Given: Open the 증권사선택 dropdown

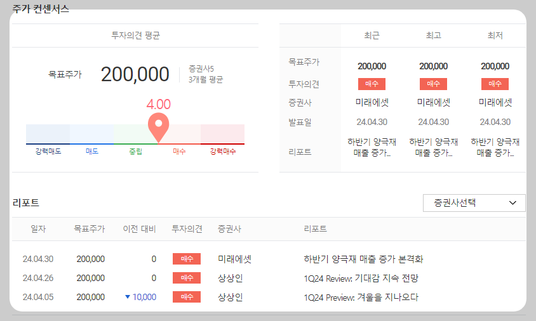Looking at the screenshot, I should point(474,203).
